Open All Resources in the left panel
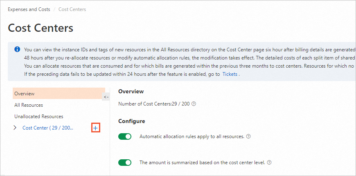Viewport: 356px width, 176px height. [29, 105]
